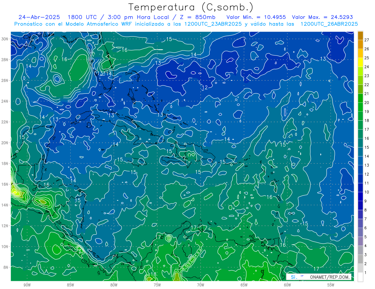Select the '12N' latitude axis label
Screen dimensions: 375x289
coord(5,225)
